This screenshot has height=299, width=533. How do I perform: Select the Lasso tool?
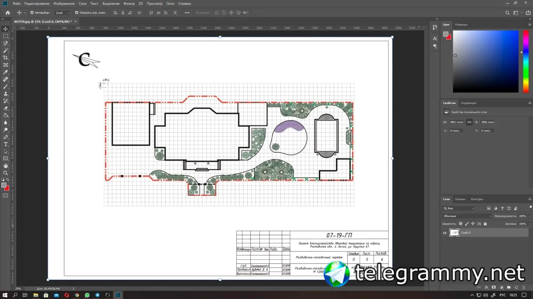[6, 43]
